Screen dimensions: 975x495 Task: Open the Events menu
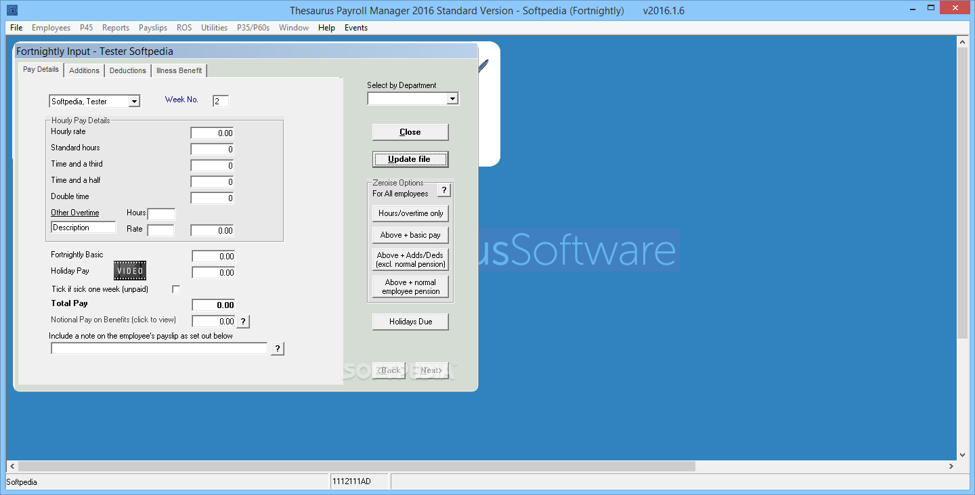pos(356,28)
